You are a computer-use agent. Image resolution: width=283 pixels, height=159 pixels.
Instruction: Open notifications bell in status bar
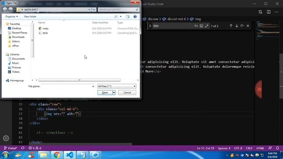pos(277,148)
